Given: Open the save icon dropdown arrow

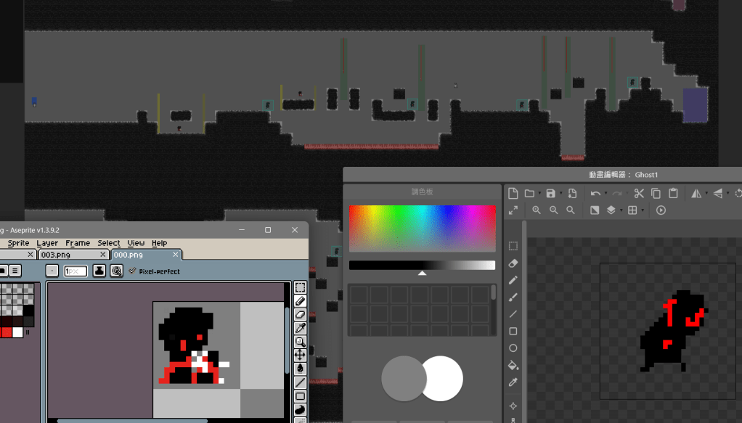Looking at the screenshot, I should click(x=560, y=194).
